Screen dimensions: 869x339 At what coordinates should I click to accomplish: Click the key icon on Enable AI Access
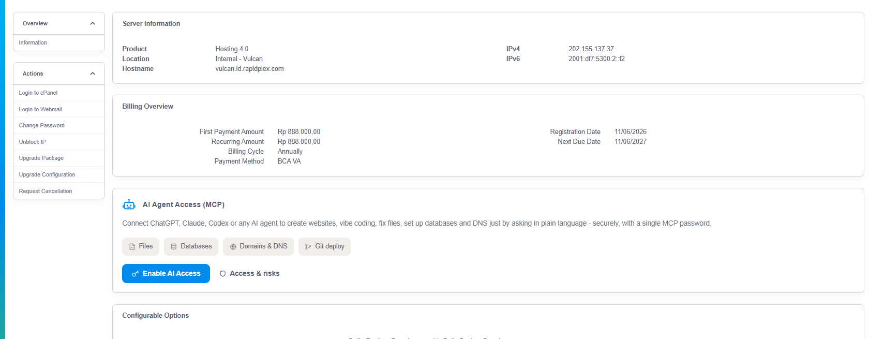coord(136,274)
